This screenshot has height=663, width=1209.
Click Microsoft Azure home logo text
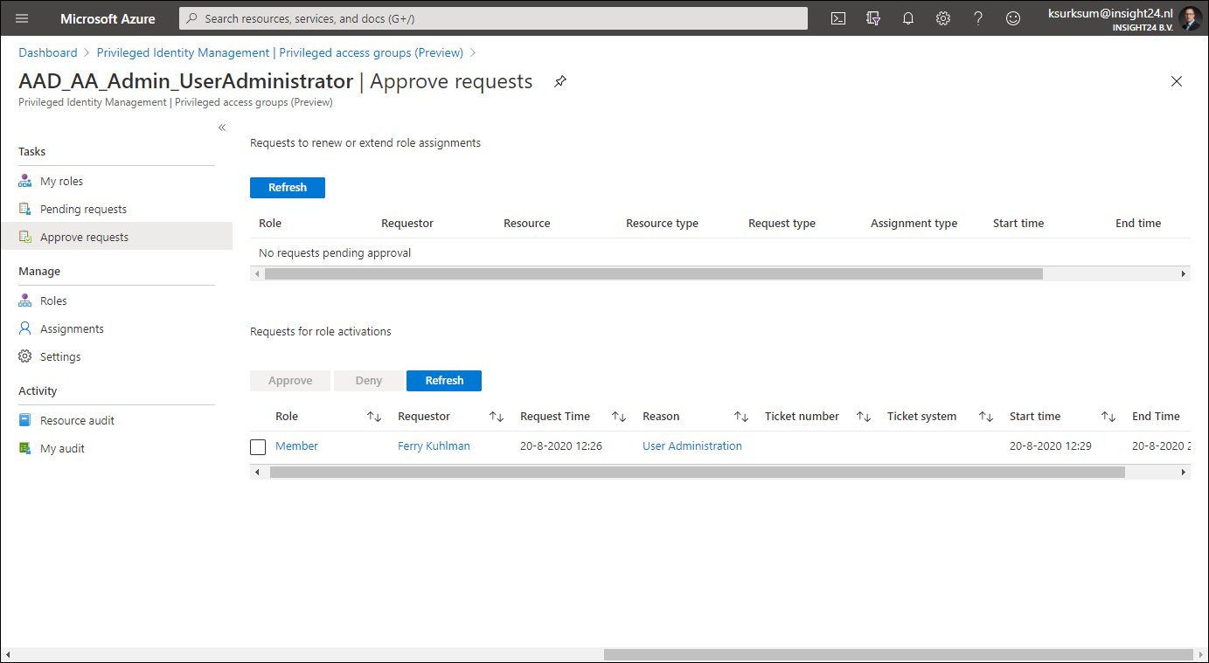[x=108, y=18]
